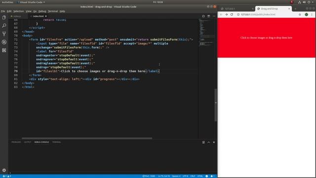Close the bottom panel
This screenshot has height=178, width=316.
[214, 142]
